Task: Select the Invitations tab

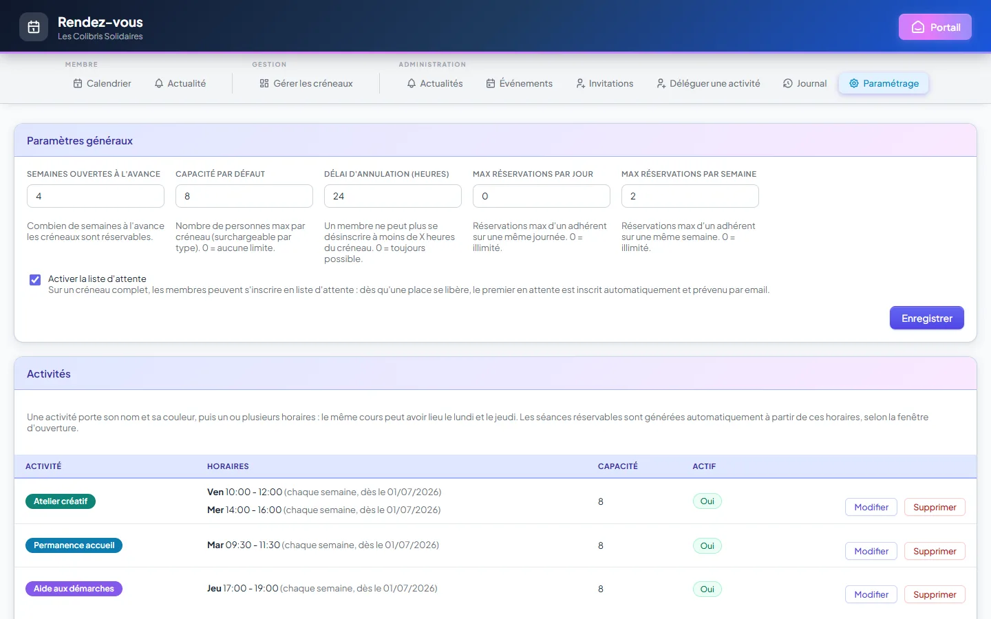Action: click(x=605, y=83)
